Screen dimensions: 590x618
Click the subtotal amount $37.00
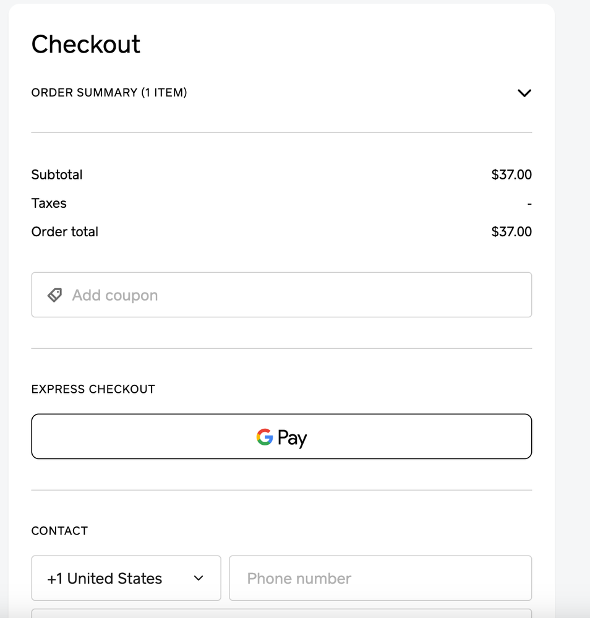[511, 174]
